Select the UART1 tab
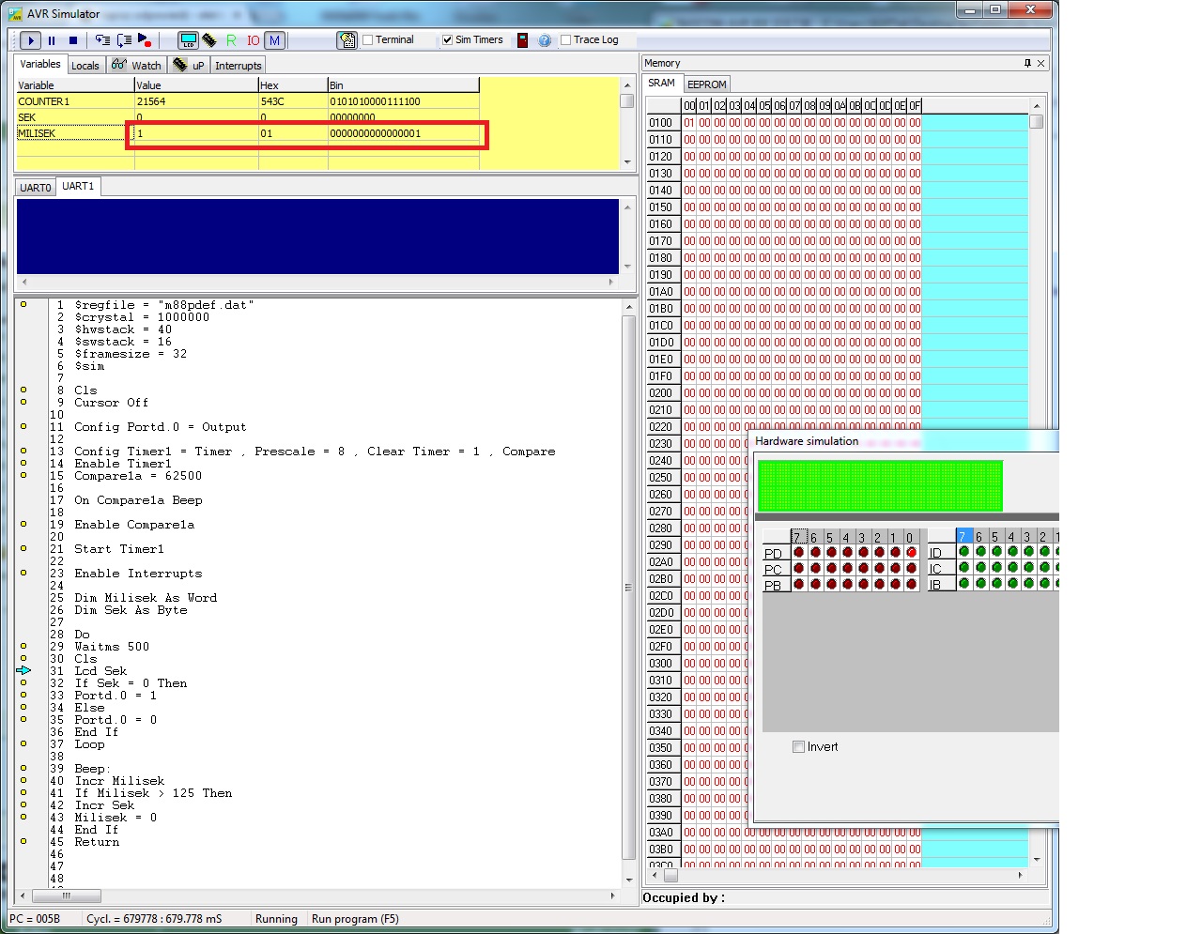The width and height of the screenshot is (1202, 934). click(x=78, y=187)
